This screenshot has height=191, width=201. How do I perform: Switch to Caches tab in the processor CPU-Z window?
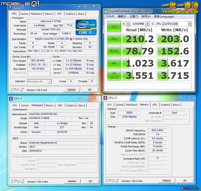tap(24, 14)
